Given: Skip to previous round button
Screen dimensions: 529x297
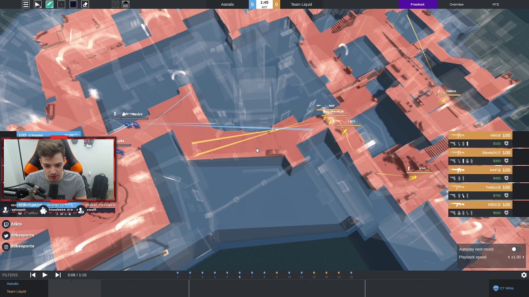Looking at the screenshot, I should coord(33,275).
